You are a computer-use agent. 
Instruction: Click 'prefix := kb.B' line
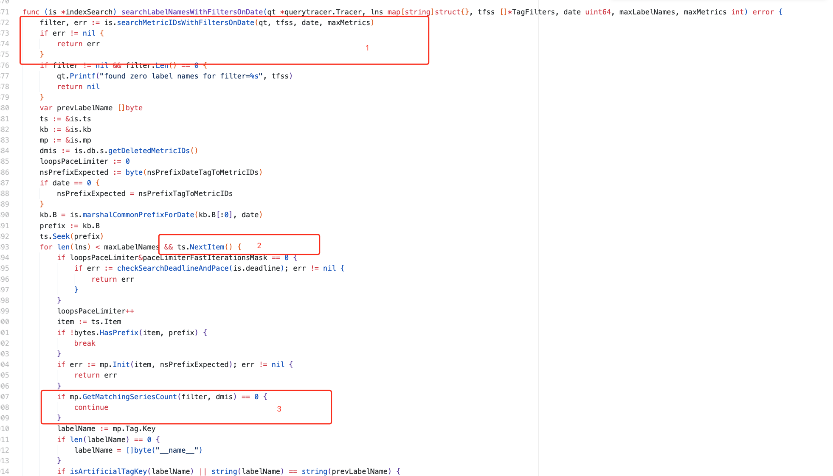click(70, 226)
